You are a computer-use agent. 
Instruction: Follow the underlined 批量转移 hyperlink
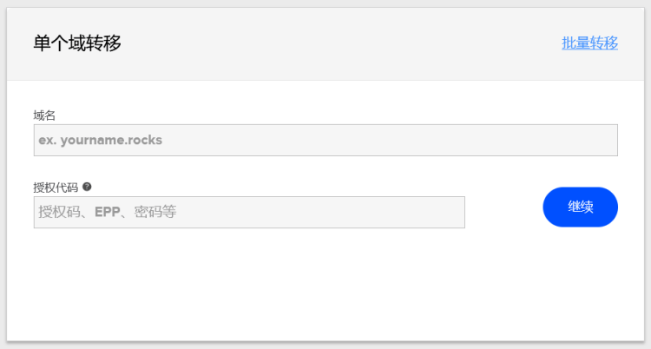tap(589, 43)
